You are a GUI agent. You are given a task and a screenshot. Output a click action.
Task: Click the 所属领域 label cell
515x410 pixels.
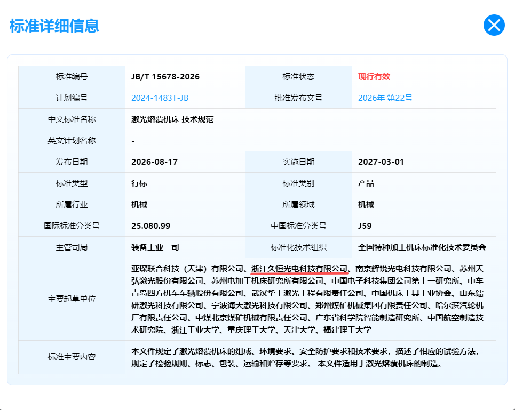(298, 205)
